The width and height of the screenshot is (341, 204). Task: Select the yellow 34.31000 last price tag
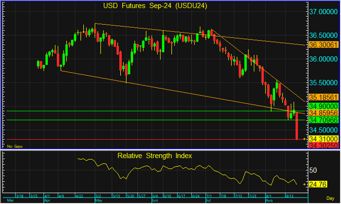[x=323, y=139]
